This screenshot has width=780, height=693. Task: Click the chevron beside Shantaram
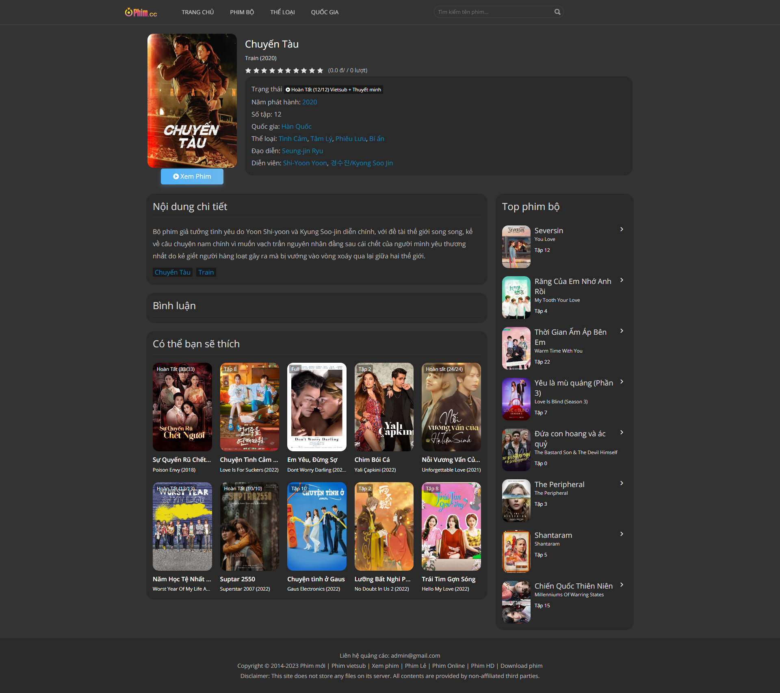coord(622,534)
